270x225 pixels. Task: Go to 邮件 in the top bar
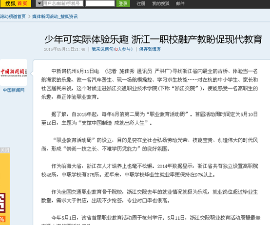pyautogui.click(x=180, y=3)
